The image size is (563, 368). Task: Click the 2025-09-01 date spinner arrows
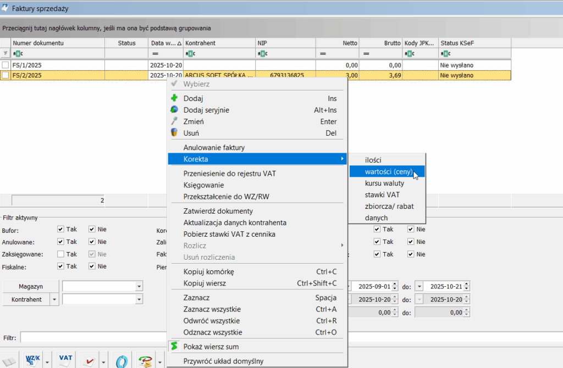[394, 286]
